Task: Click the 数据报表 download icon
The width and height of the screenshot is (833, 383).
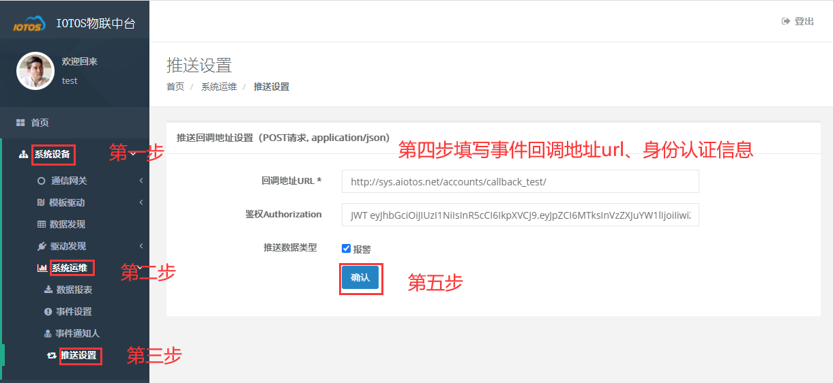Action: 48,290
